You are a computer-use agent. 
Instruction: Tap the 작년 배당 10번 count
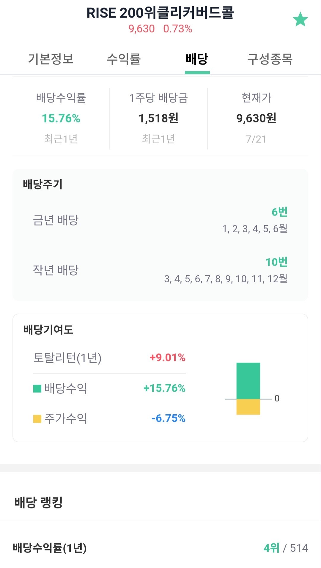pyautogui.click(x=276, y=262)
